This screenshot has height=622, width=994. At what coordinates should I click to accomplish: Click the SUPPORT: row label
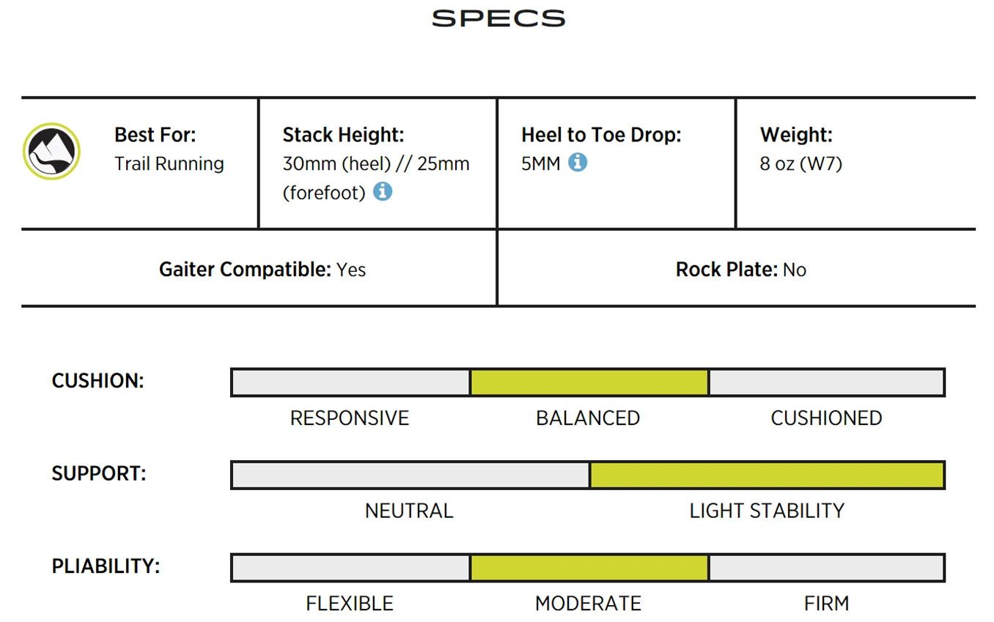[99, 473]
